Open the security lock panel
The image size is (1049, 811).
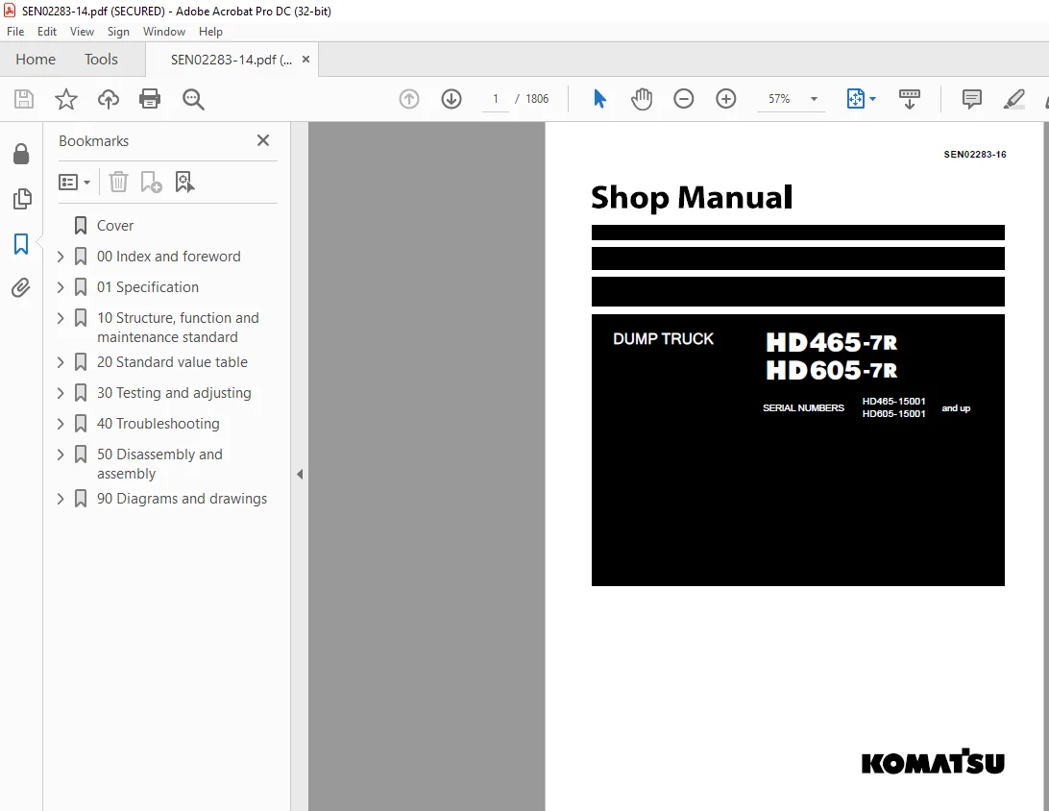click(x=21, y=154)
